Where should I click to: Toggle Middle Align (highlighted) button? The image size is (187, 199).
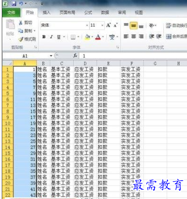coord(133,25)
